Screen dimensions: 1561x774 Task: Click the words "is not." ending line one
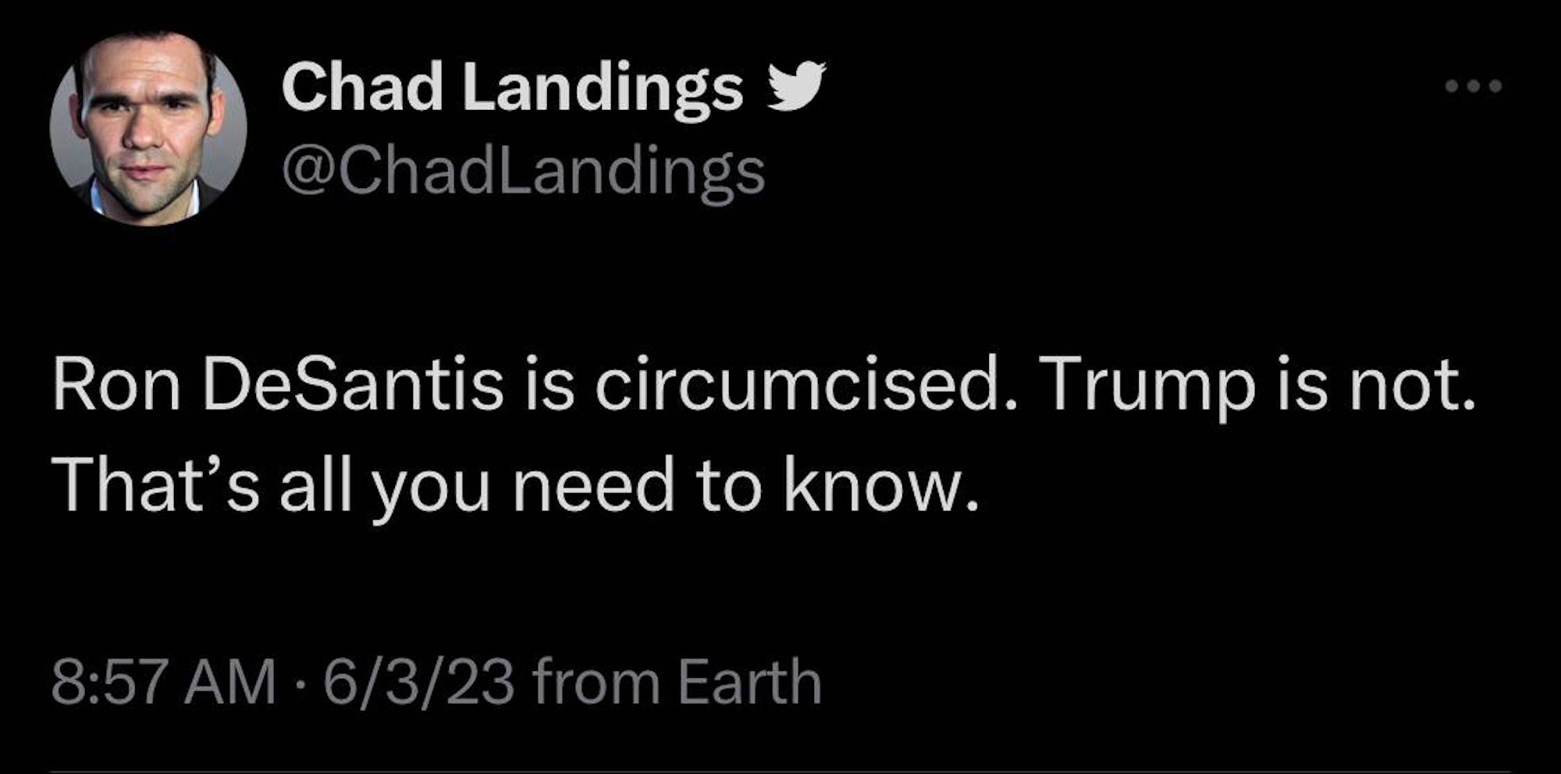(1375, 387)
